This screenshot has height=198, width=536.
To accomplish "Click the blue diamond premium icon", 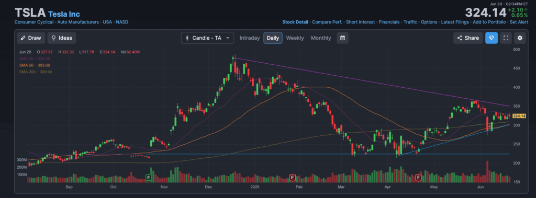I will [492, 38].
